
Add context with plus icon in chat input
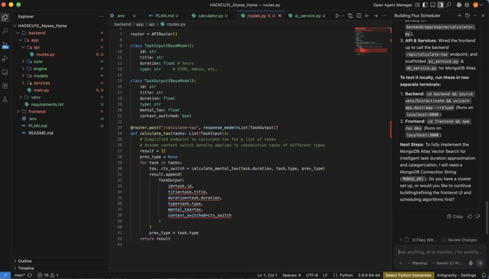pos(401,263)
